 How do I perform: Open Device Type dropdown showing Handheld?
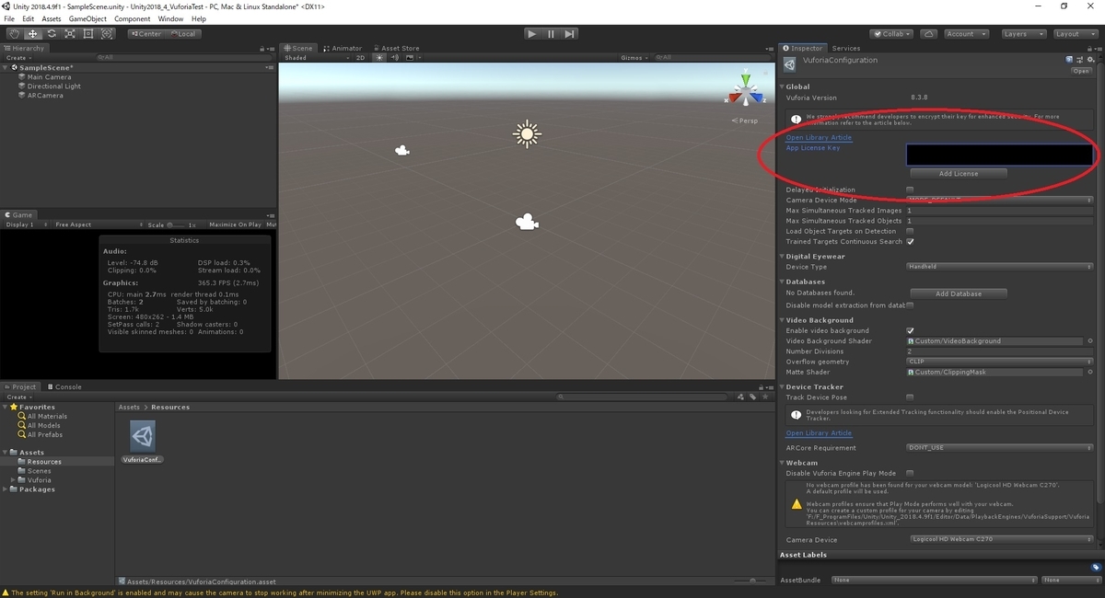click(x=1000, y=267)
